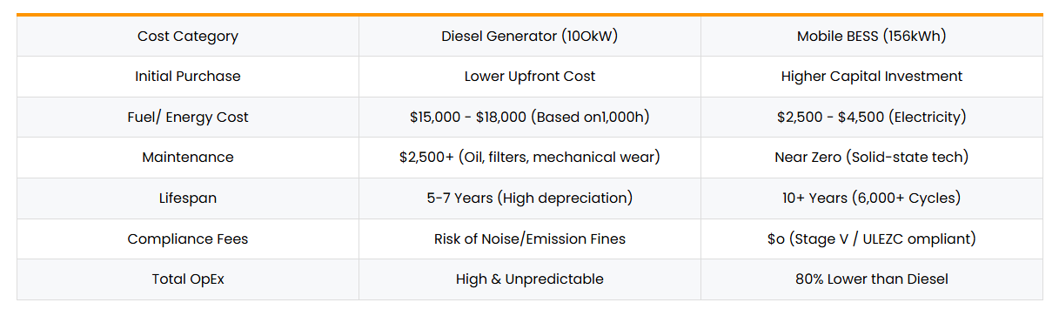Select the Total OpEx row label
The height and width of the screenshot is (316, 1059).
[188, 279]
